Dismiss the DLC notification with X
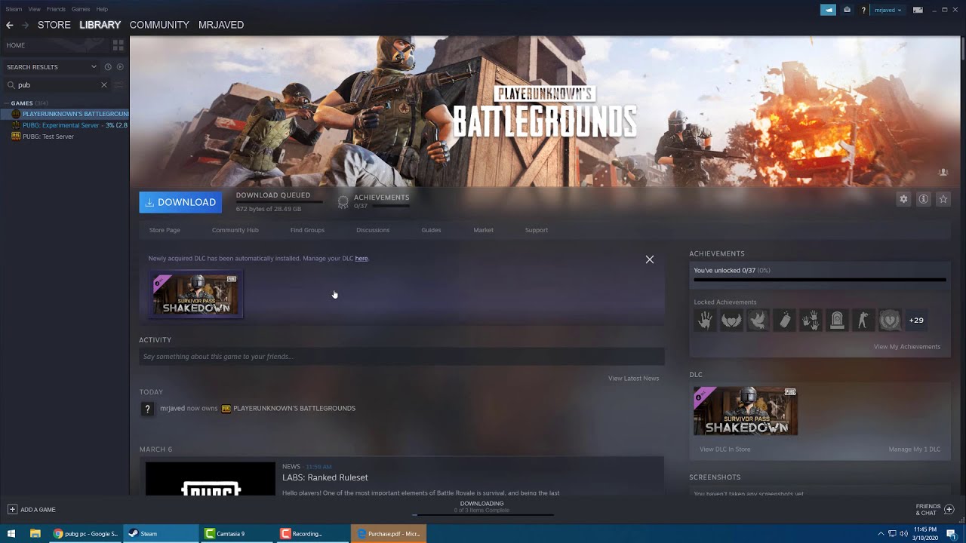The width and height of the screenshot is (966, 543). 650,259
